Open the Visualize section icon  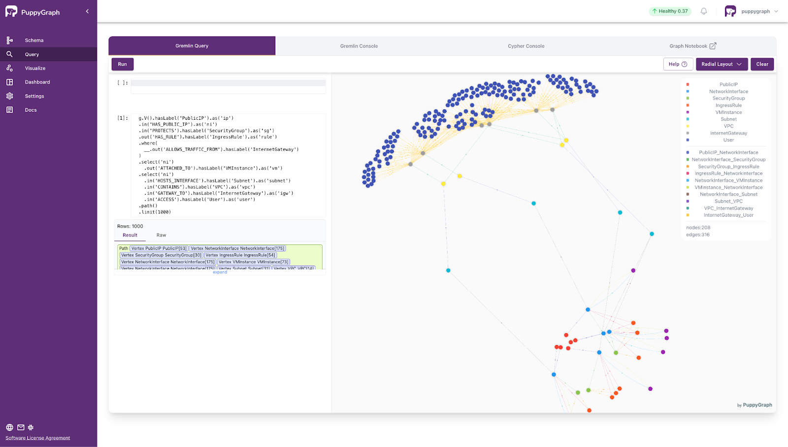pyautogui.click(x=9, y=68)
